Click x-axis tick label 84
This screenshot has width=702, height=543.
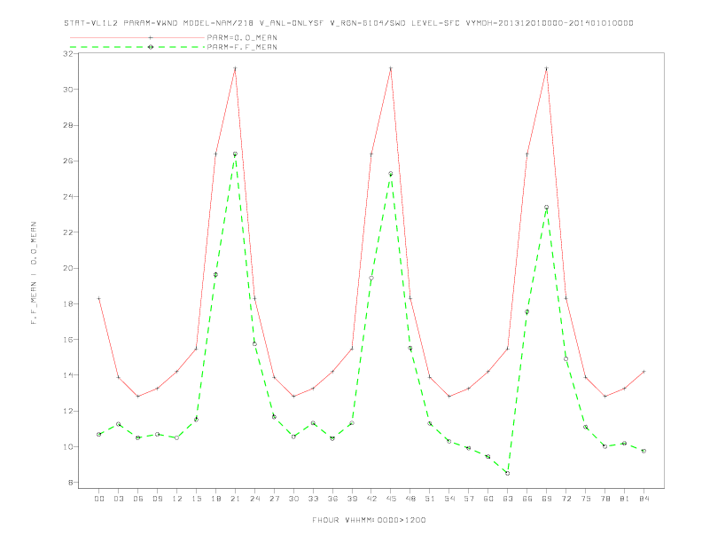(643, 499)
